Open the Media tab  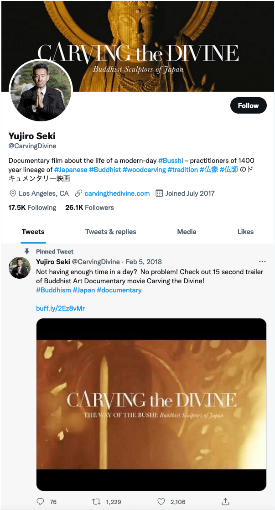(187, 232)
